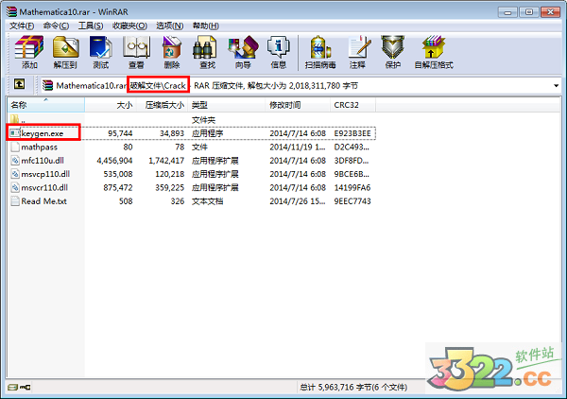
Task: Maximize the WinRAR window
Action: click(528, 12)
